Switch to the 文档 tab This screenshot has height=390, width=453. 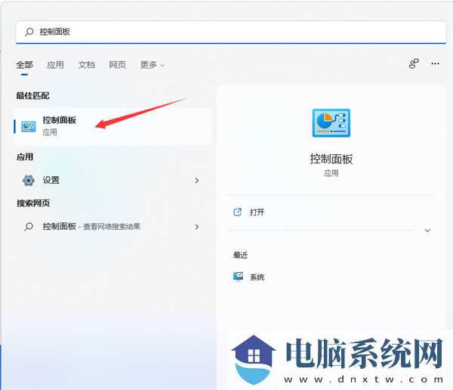(x=87, y=65)
